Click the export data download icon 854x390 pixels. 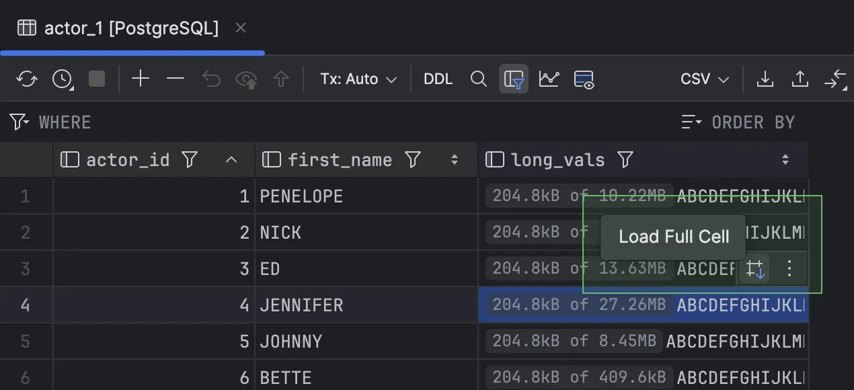(x=765, y=79)
